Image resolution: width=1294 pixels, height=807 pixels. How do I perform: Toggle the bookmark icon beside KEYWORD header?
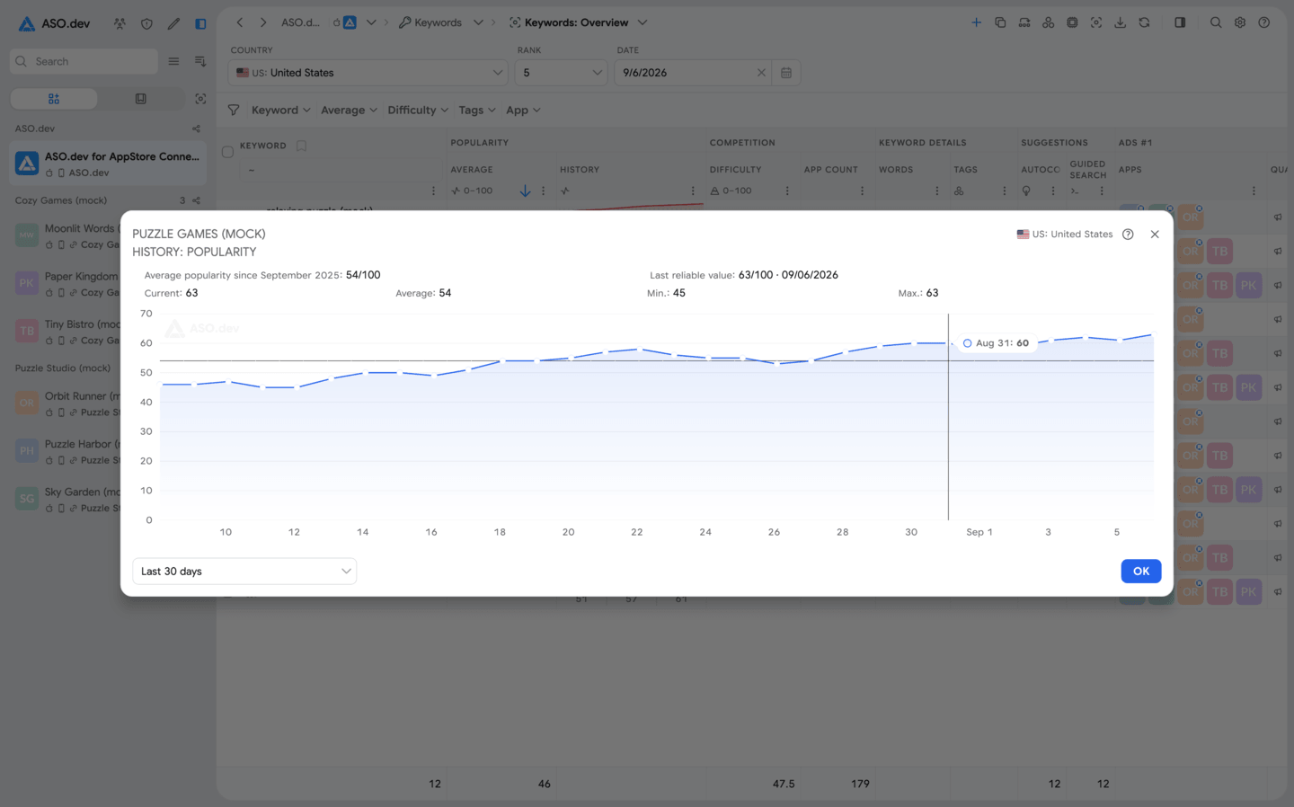301,146
